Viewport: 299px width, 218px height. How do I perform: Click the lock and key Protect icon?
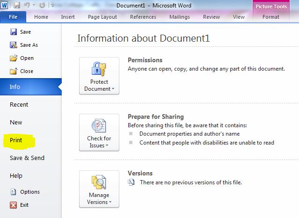pos(99,69)
